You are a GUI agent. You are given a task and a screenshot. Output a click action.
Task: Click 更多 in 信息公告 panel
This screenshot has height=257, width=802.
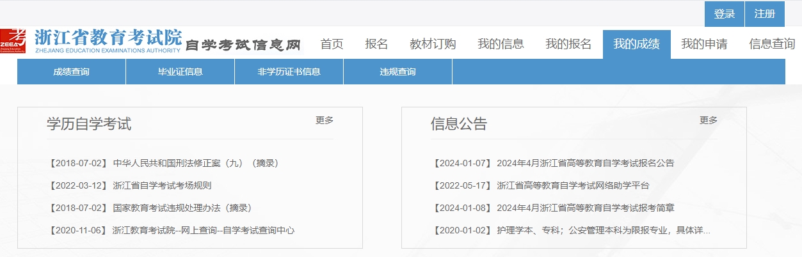point(708,120)
